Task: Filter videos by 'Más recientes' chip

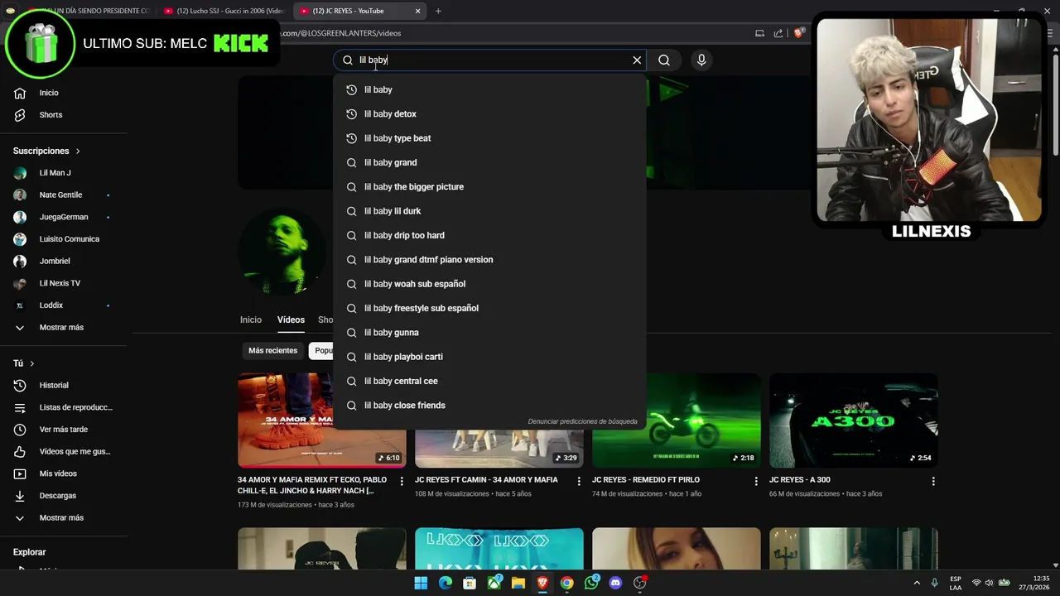Action: coord(272,351)
